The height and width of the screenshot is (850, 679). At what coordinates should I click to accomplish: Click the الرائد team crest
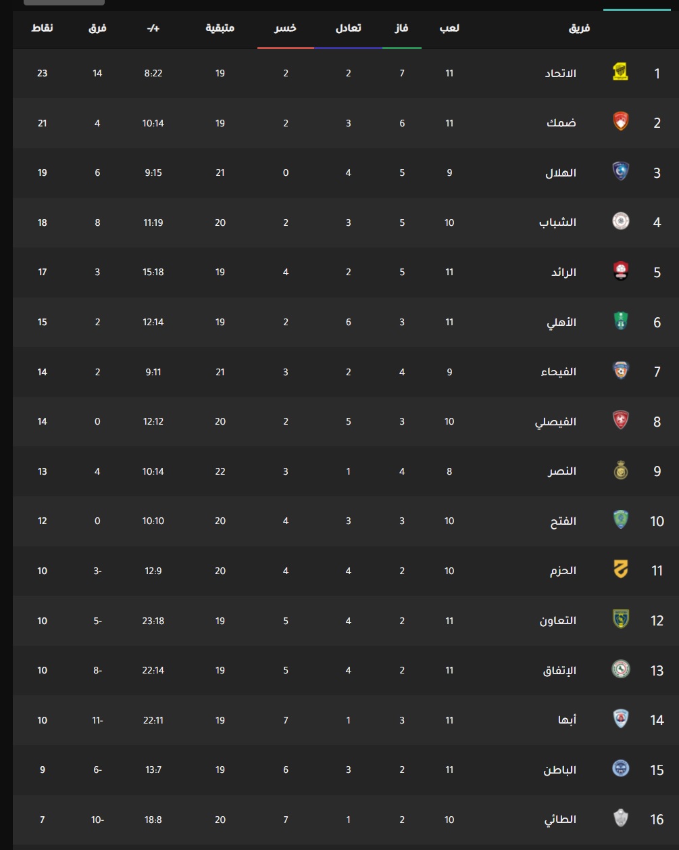[620, 271]
